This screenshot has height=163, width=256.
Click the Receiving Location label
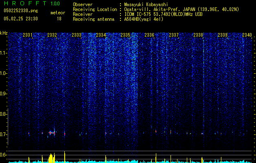point(95,9)
